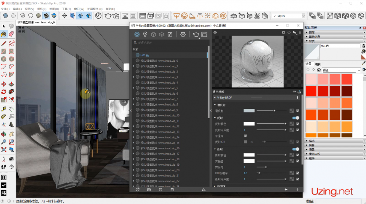This screenshot has height=204, width=366.
Task: Open V-Ray frame buffer window icon
Action: [x=204, y=34]
